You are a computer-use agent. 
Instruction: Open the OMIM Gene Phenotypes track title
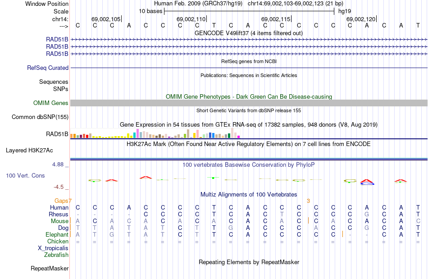(x=249, y=96)
